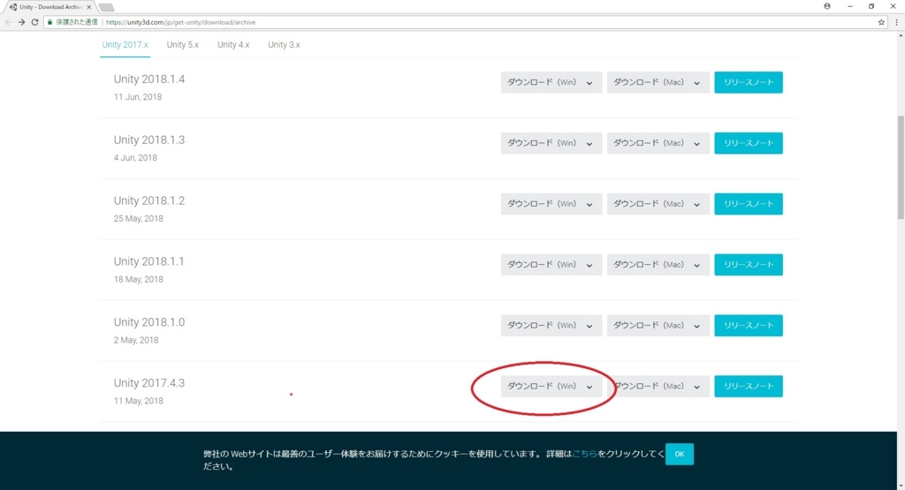Expand Win download dropdown for Unity 2018.1.4

(x=551, y=82)
